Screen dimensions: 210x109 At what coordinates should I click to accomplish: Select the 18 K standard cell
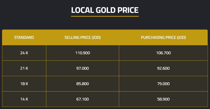point(24,84)
